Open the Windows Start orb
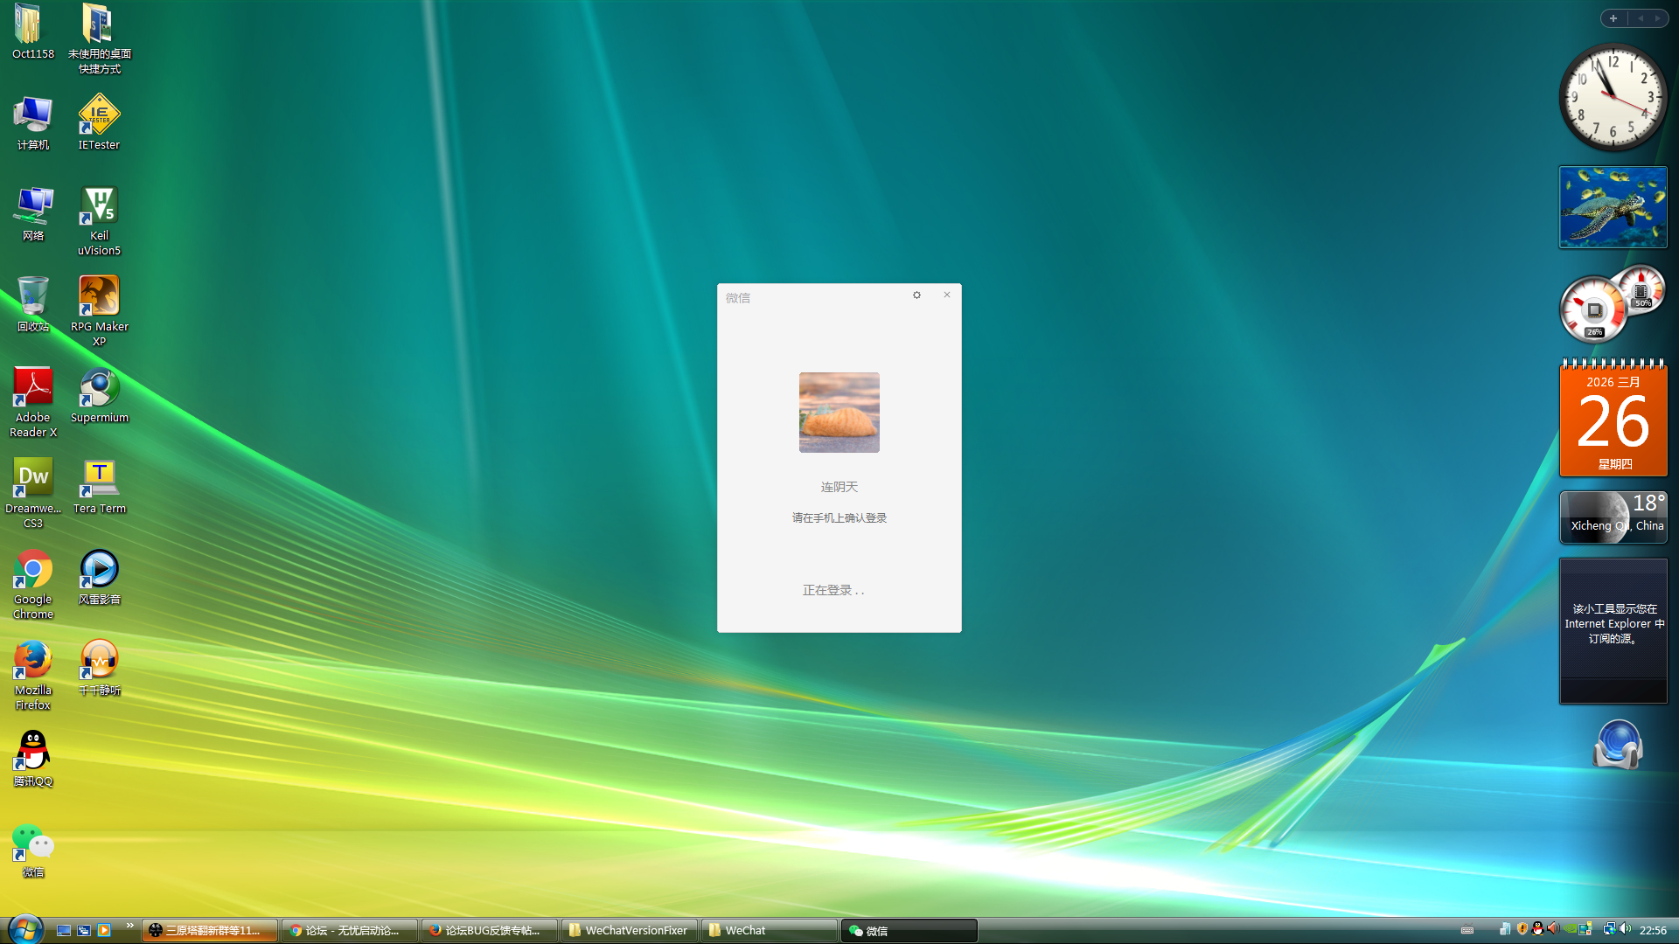 [x=24, y=929]
